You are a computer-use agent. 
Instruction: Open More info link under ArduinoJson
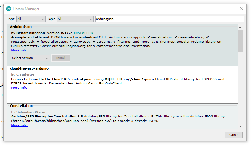(19, 50)
